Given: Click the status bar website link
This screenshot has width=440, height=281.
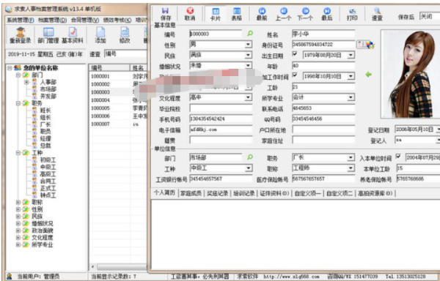Looking at the screenshot, I should pyautogui.click(x=291, y=277).
